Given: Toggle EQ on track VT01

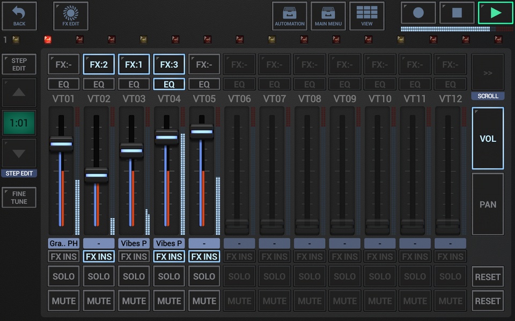Looking at the screenshot, I should (x=64, y=84).
